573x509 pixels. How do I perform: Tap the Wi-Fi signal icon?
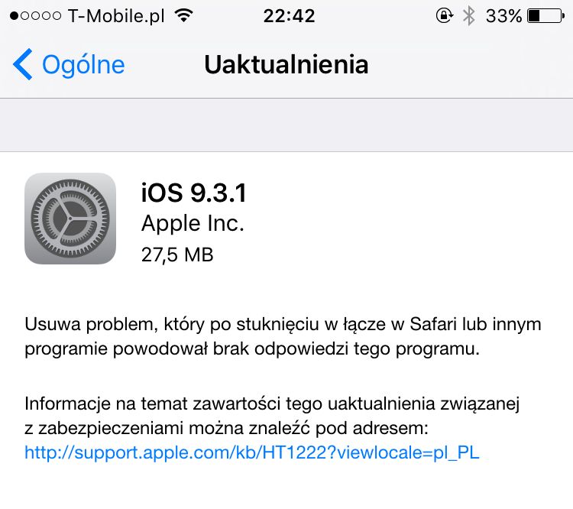point(184,16)
